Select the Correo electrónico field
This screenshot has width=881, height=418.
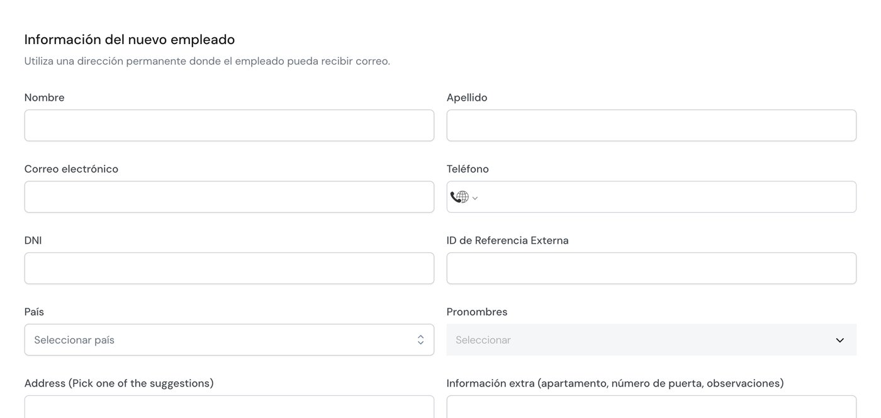[x=229, y=197]
